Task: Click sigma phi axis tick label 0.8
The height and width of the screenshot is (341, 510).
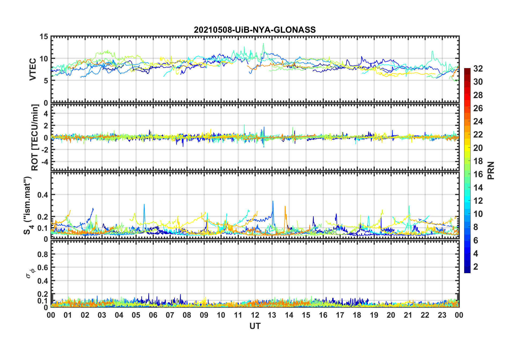Action: click(x=43, y=254)
